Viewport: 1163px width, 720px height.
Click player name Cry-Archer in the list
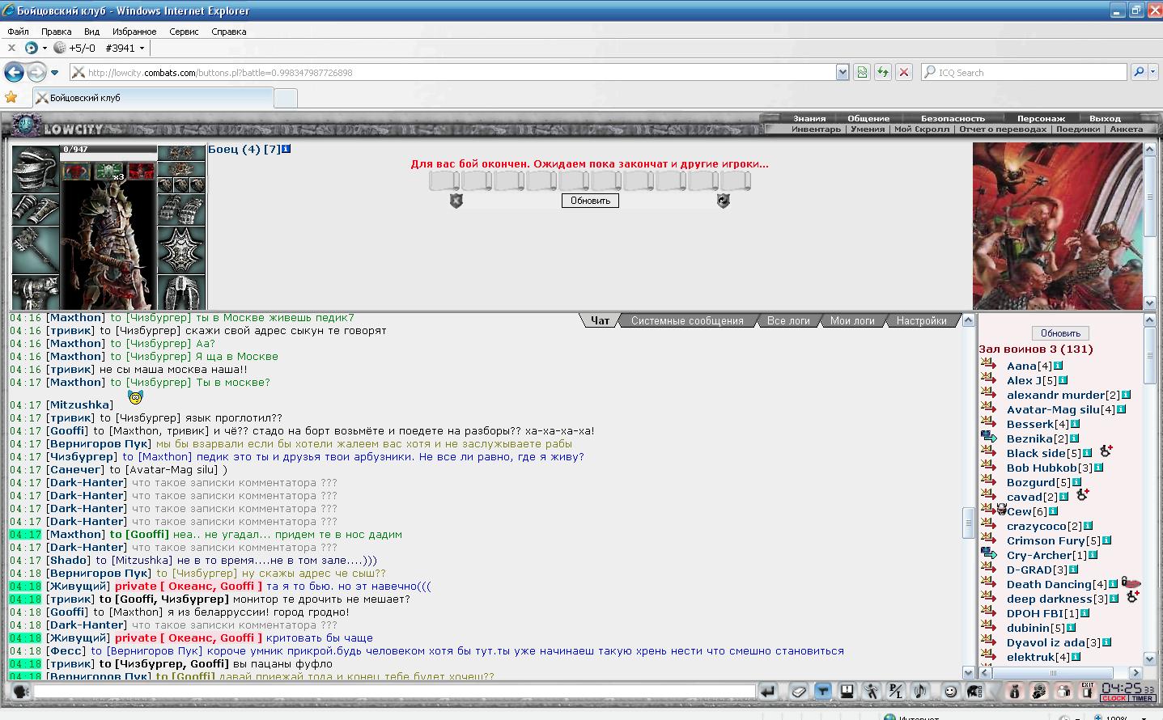[x=1039, y=555]
